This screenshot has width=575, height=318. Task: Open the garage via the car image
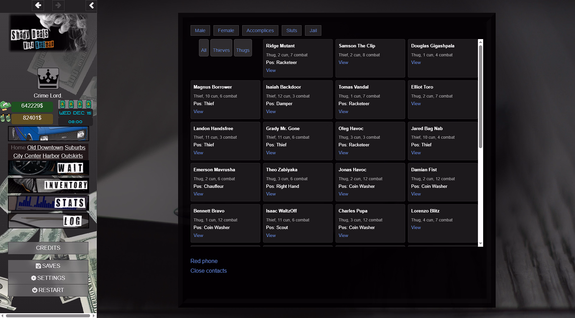(x=48, y=133)
